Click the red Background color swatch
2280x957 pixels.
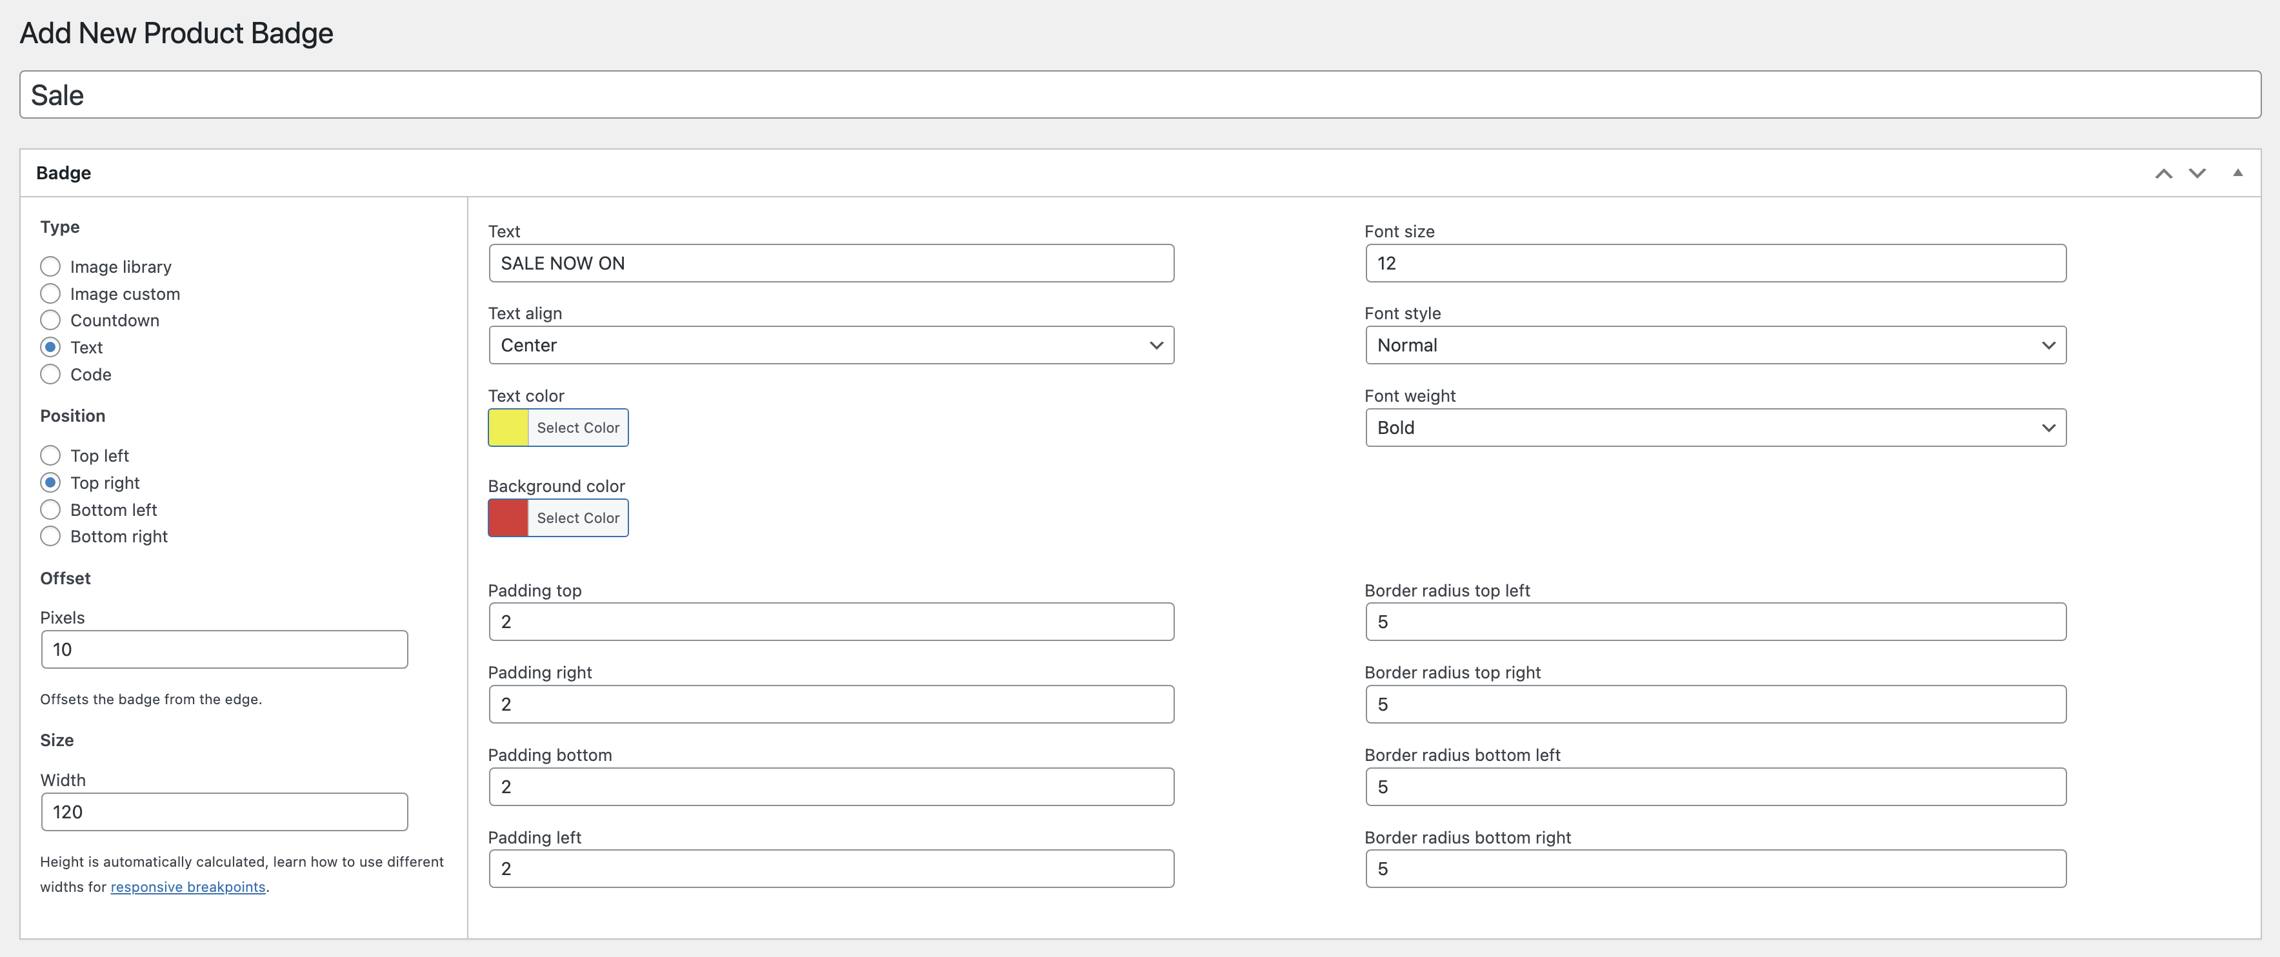[508, 517]
